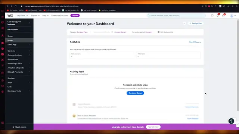Viewport: 239px width, 134px height.
Task: Expand the Apps submenu chevron
Action: point(30,82)
